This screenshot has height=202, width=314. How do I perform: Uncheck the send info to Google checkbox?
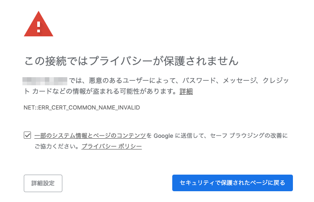pyautogui.click(x=27, y=135)
